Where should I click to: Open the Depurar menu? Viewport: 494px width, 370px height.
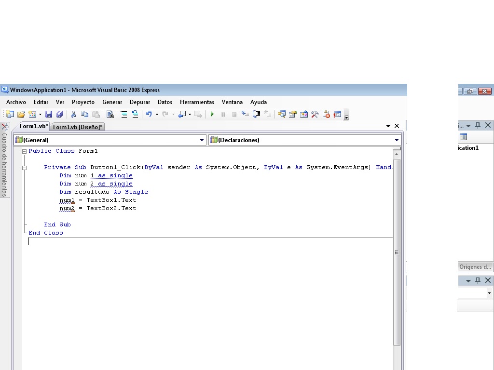(140, 102)
